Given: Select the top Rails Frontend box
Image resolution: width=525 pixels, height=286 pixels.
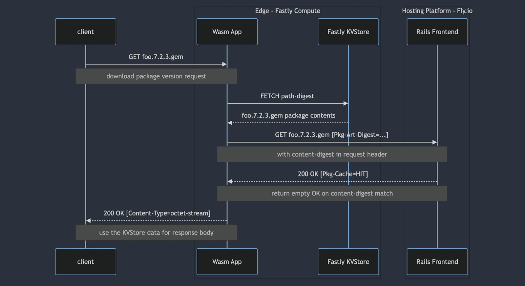Looking at the screenshot, I should tap(437, 32).
